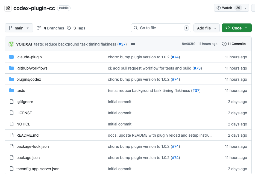Screen dimensions: 255x177
Task: Expand the Watch options dropdown arrow
Action: (x=245, y=8)
